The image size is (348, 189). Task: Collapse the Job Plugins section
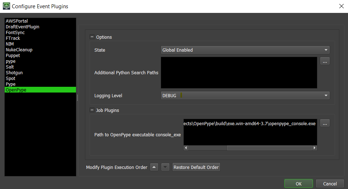click(92, 110)
